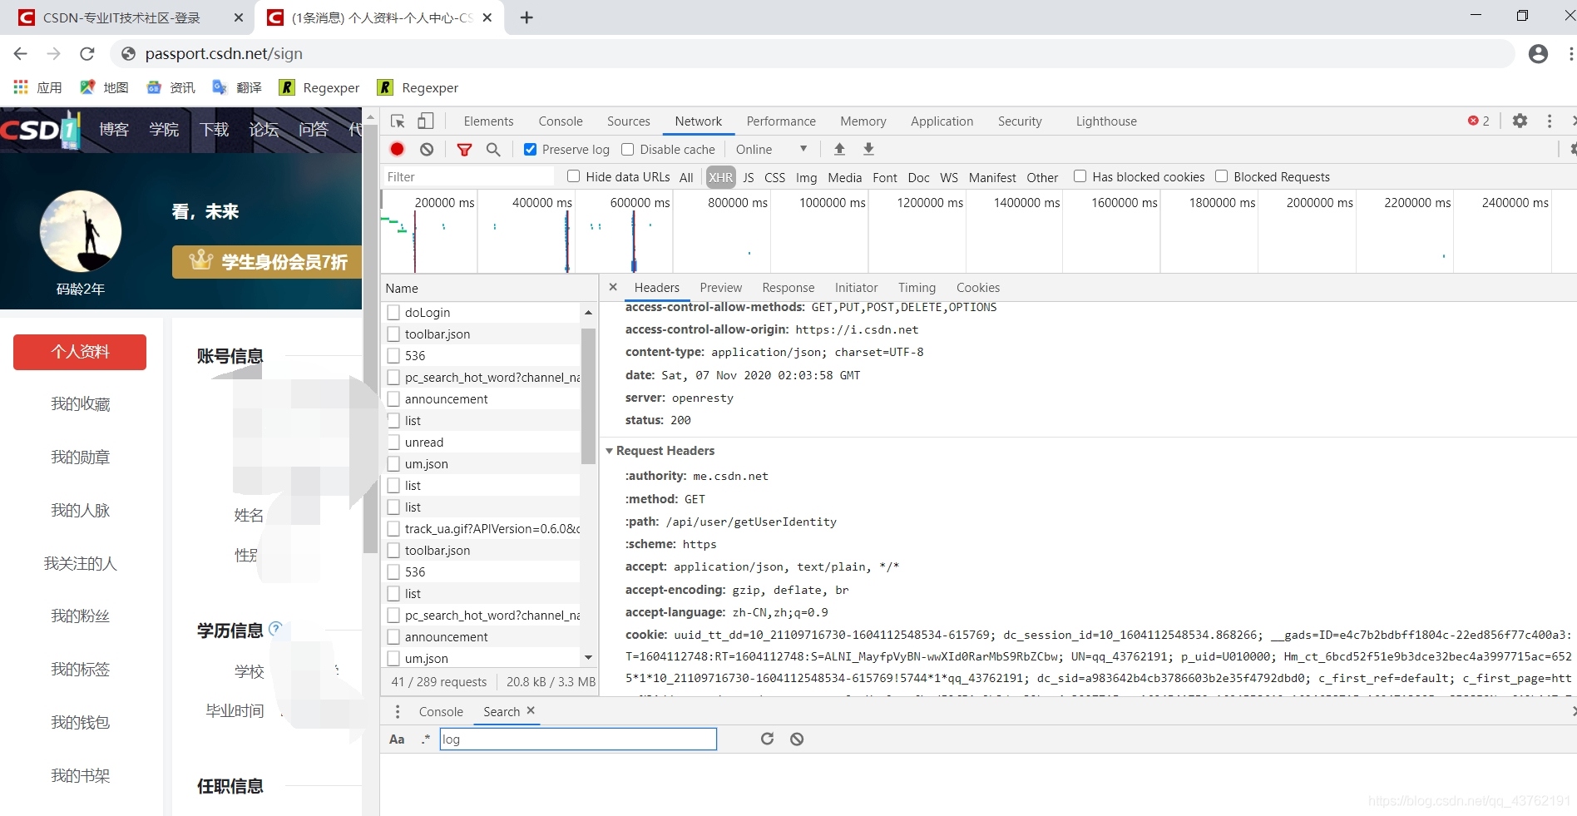
Task: Open DevTools settings gear
Action: pyautogui.click(x=1520, y=121)
